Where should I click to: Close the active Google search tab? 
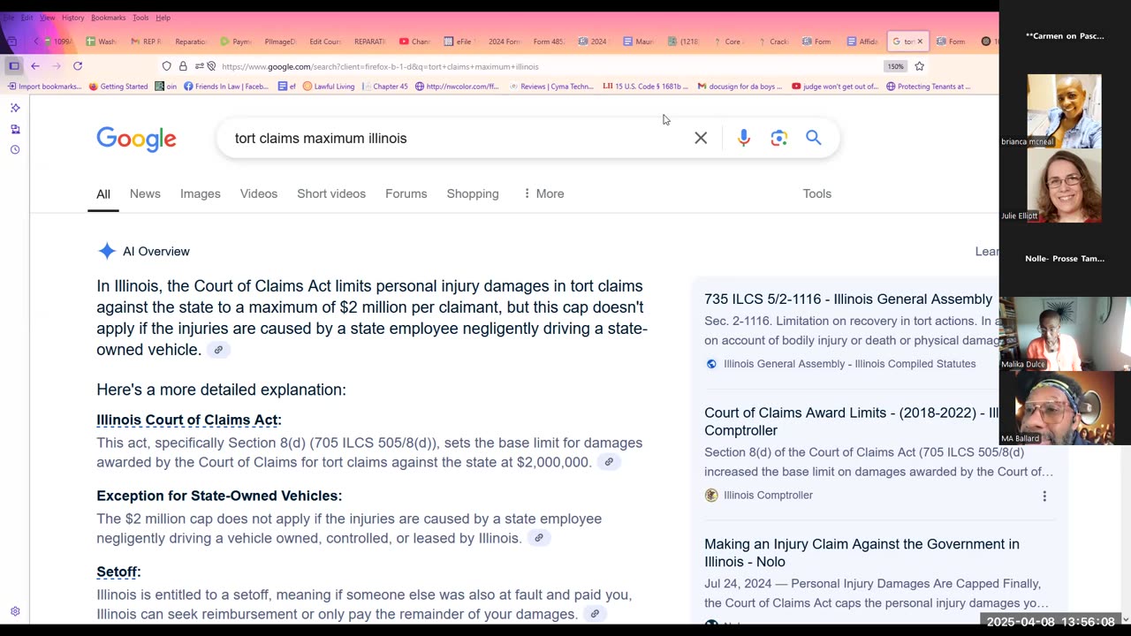tap(920, 42)
